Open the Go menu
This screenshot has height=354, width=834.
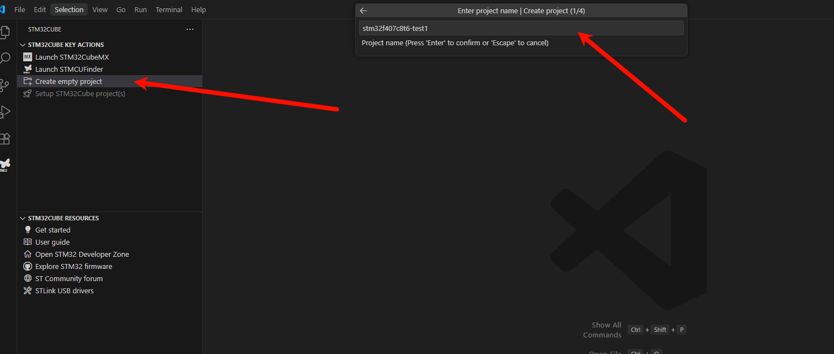(121, 9)
